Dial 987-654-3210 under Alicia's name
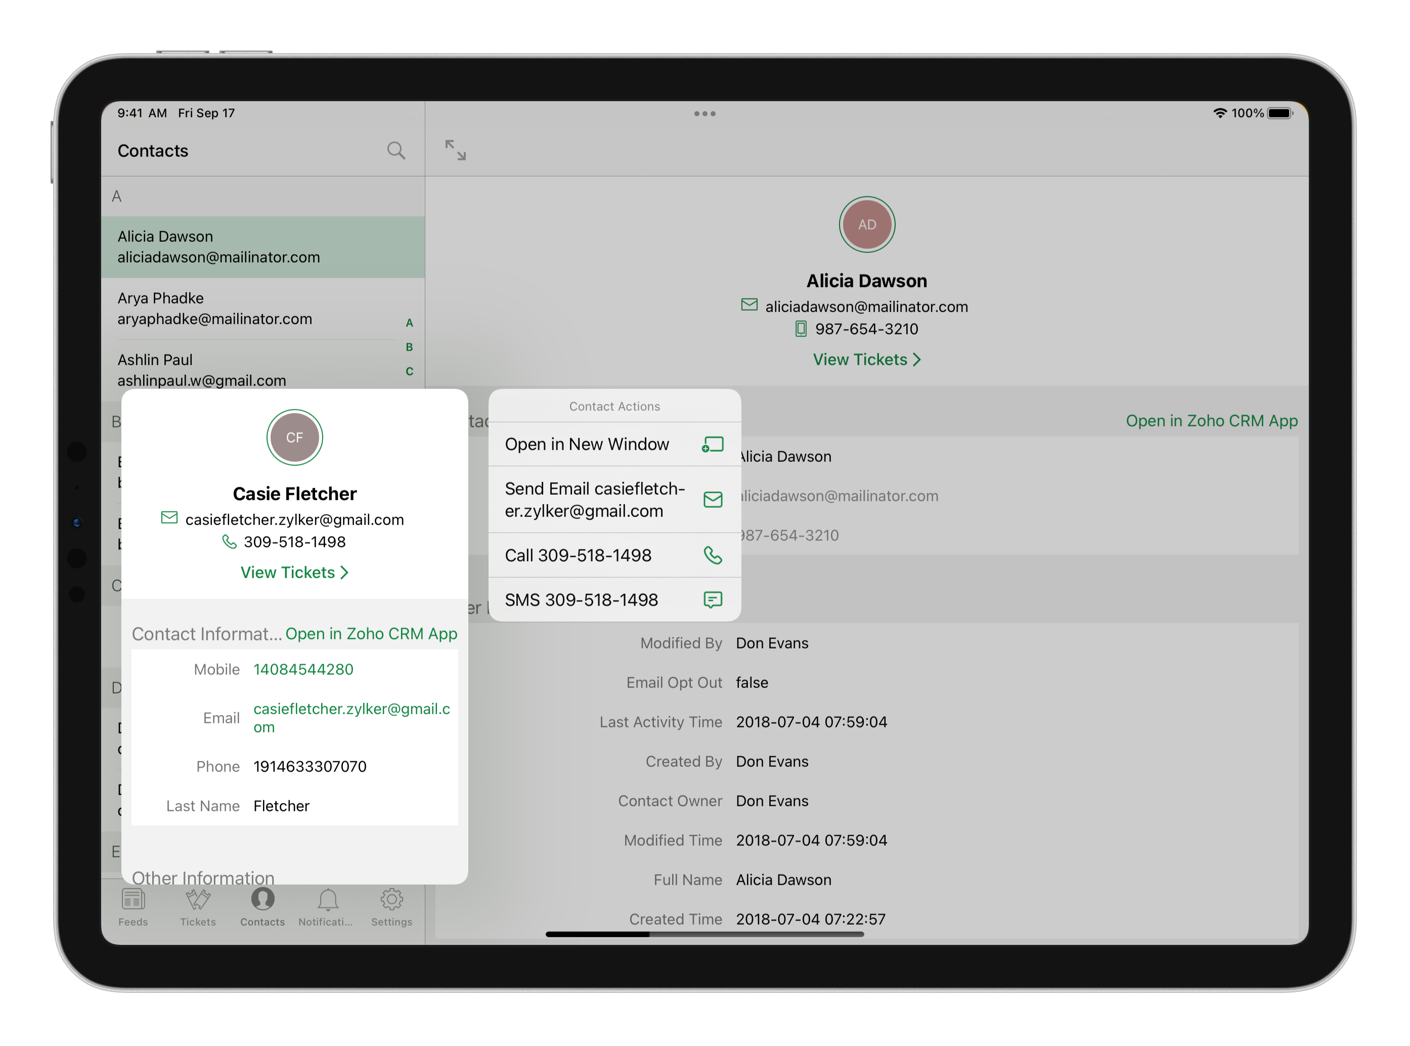The height and width of the screenshot is (1046, 1410). pyautogui.click(x=867, y=329)
